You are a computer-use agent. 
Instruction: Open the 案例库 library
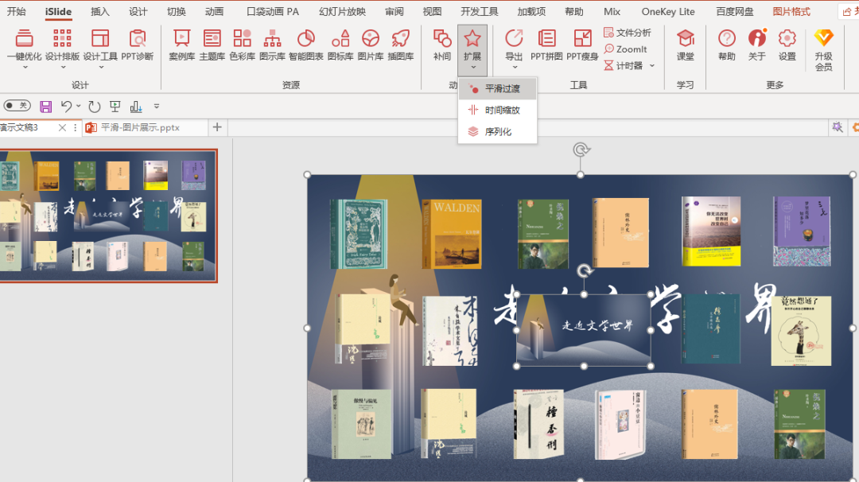click(x=182, y=45)
